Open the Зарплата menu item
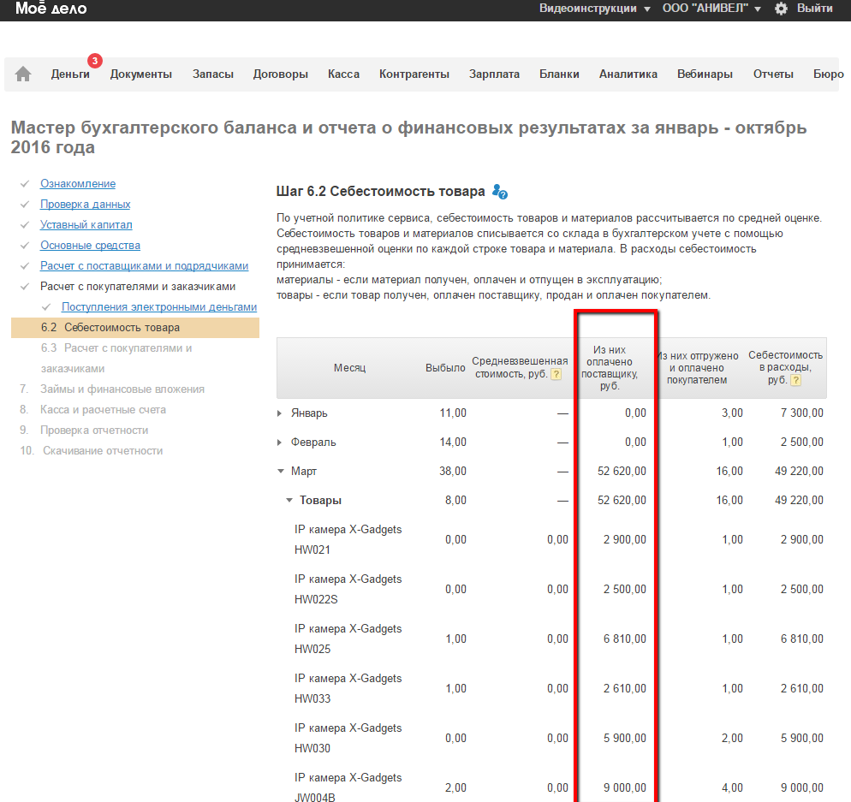 (494, 74)
